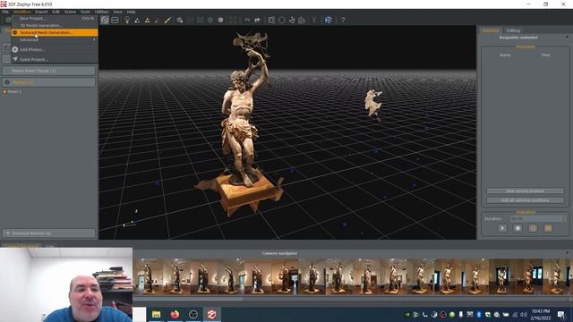
Task: Toggle the light bulb lighting icon
Action: pos(127,20)
